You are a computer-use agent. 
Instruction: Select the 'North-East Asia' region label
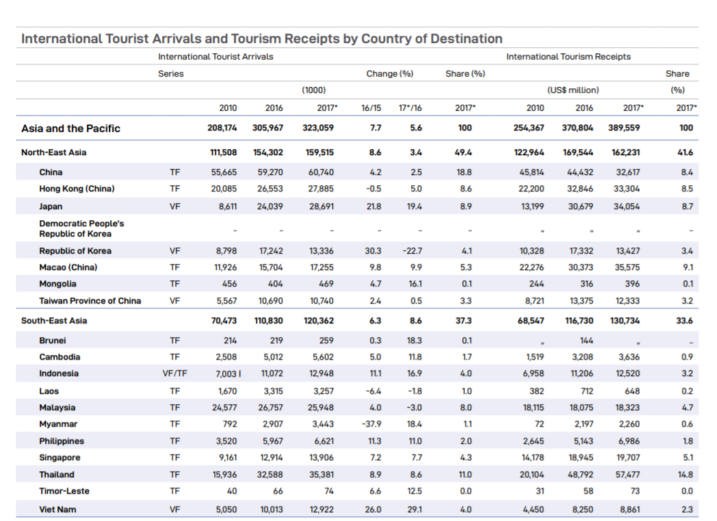(x=53, y=152)
